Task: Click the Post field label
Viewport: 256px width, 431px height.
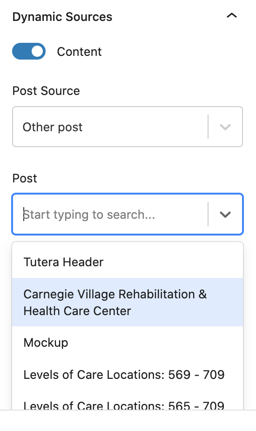Action: pos(25,178)
